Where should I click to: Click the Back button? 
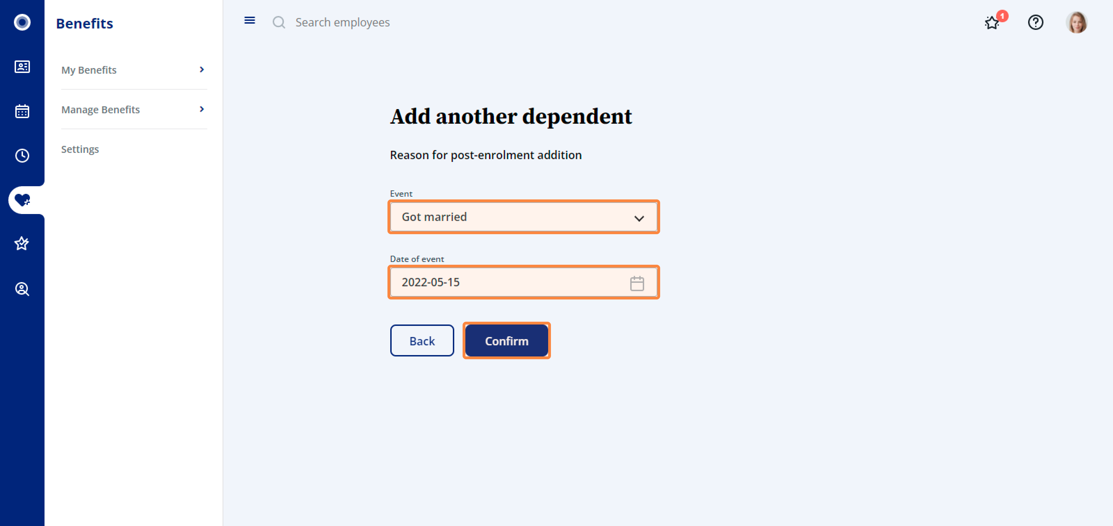point(422,340)
